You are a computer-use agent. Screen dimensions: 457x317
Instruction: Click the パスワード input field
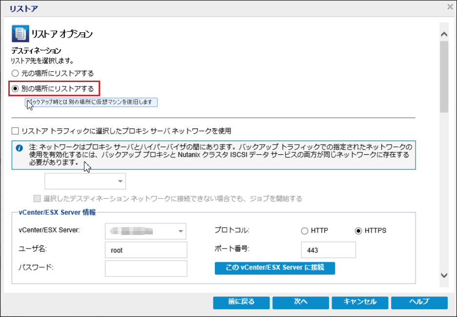pyautogui.click(x=146, y=268)
